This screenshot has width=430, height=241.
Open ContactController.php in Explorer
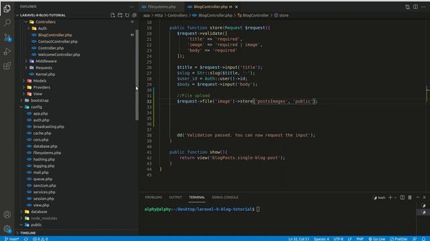58,42
